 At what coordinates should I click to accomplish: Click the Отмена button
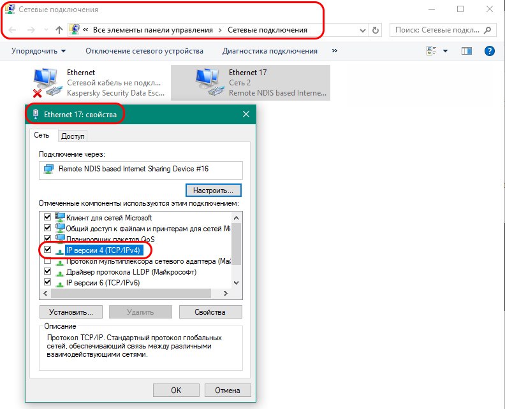click(x=228, y=391)
